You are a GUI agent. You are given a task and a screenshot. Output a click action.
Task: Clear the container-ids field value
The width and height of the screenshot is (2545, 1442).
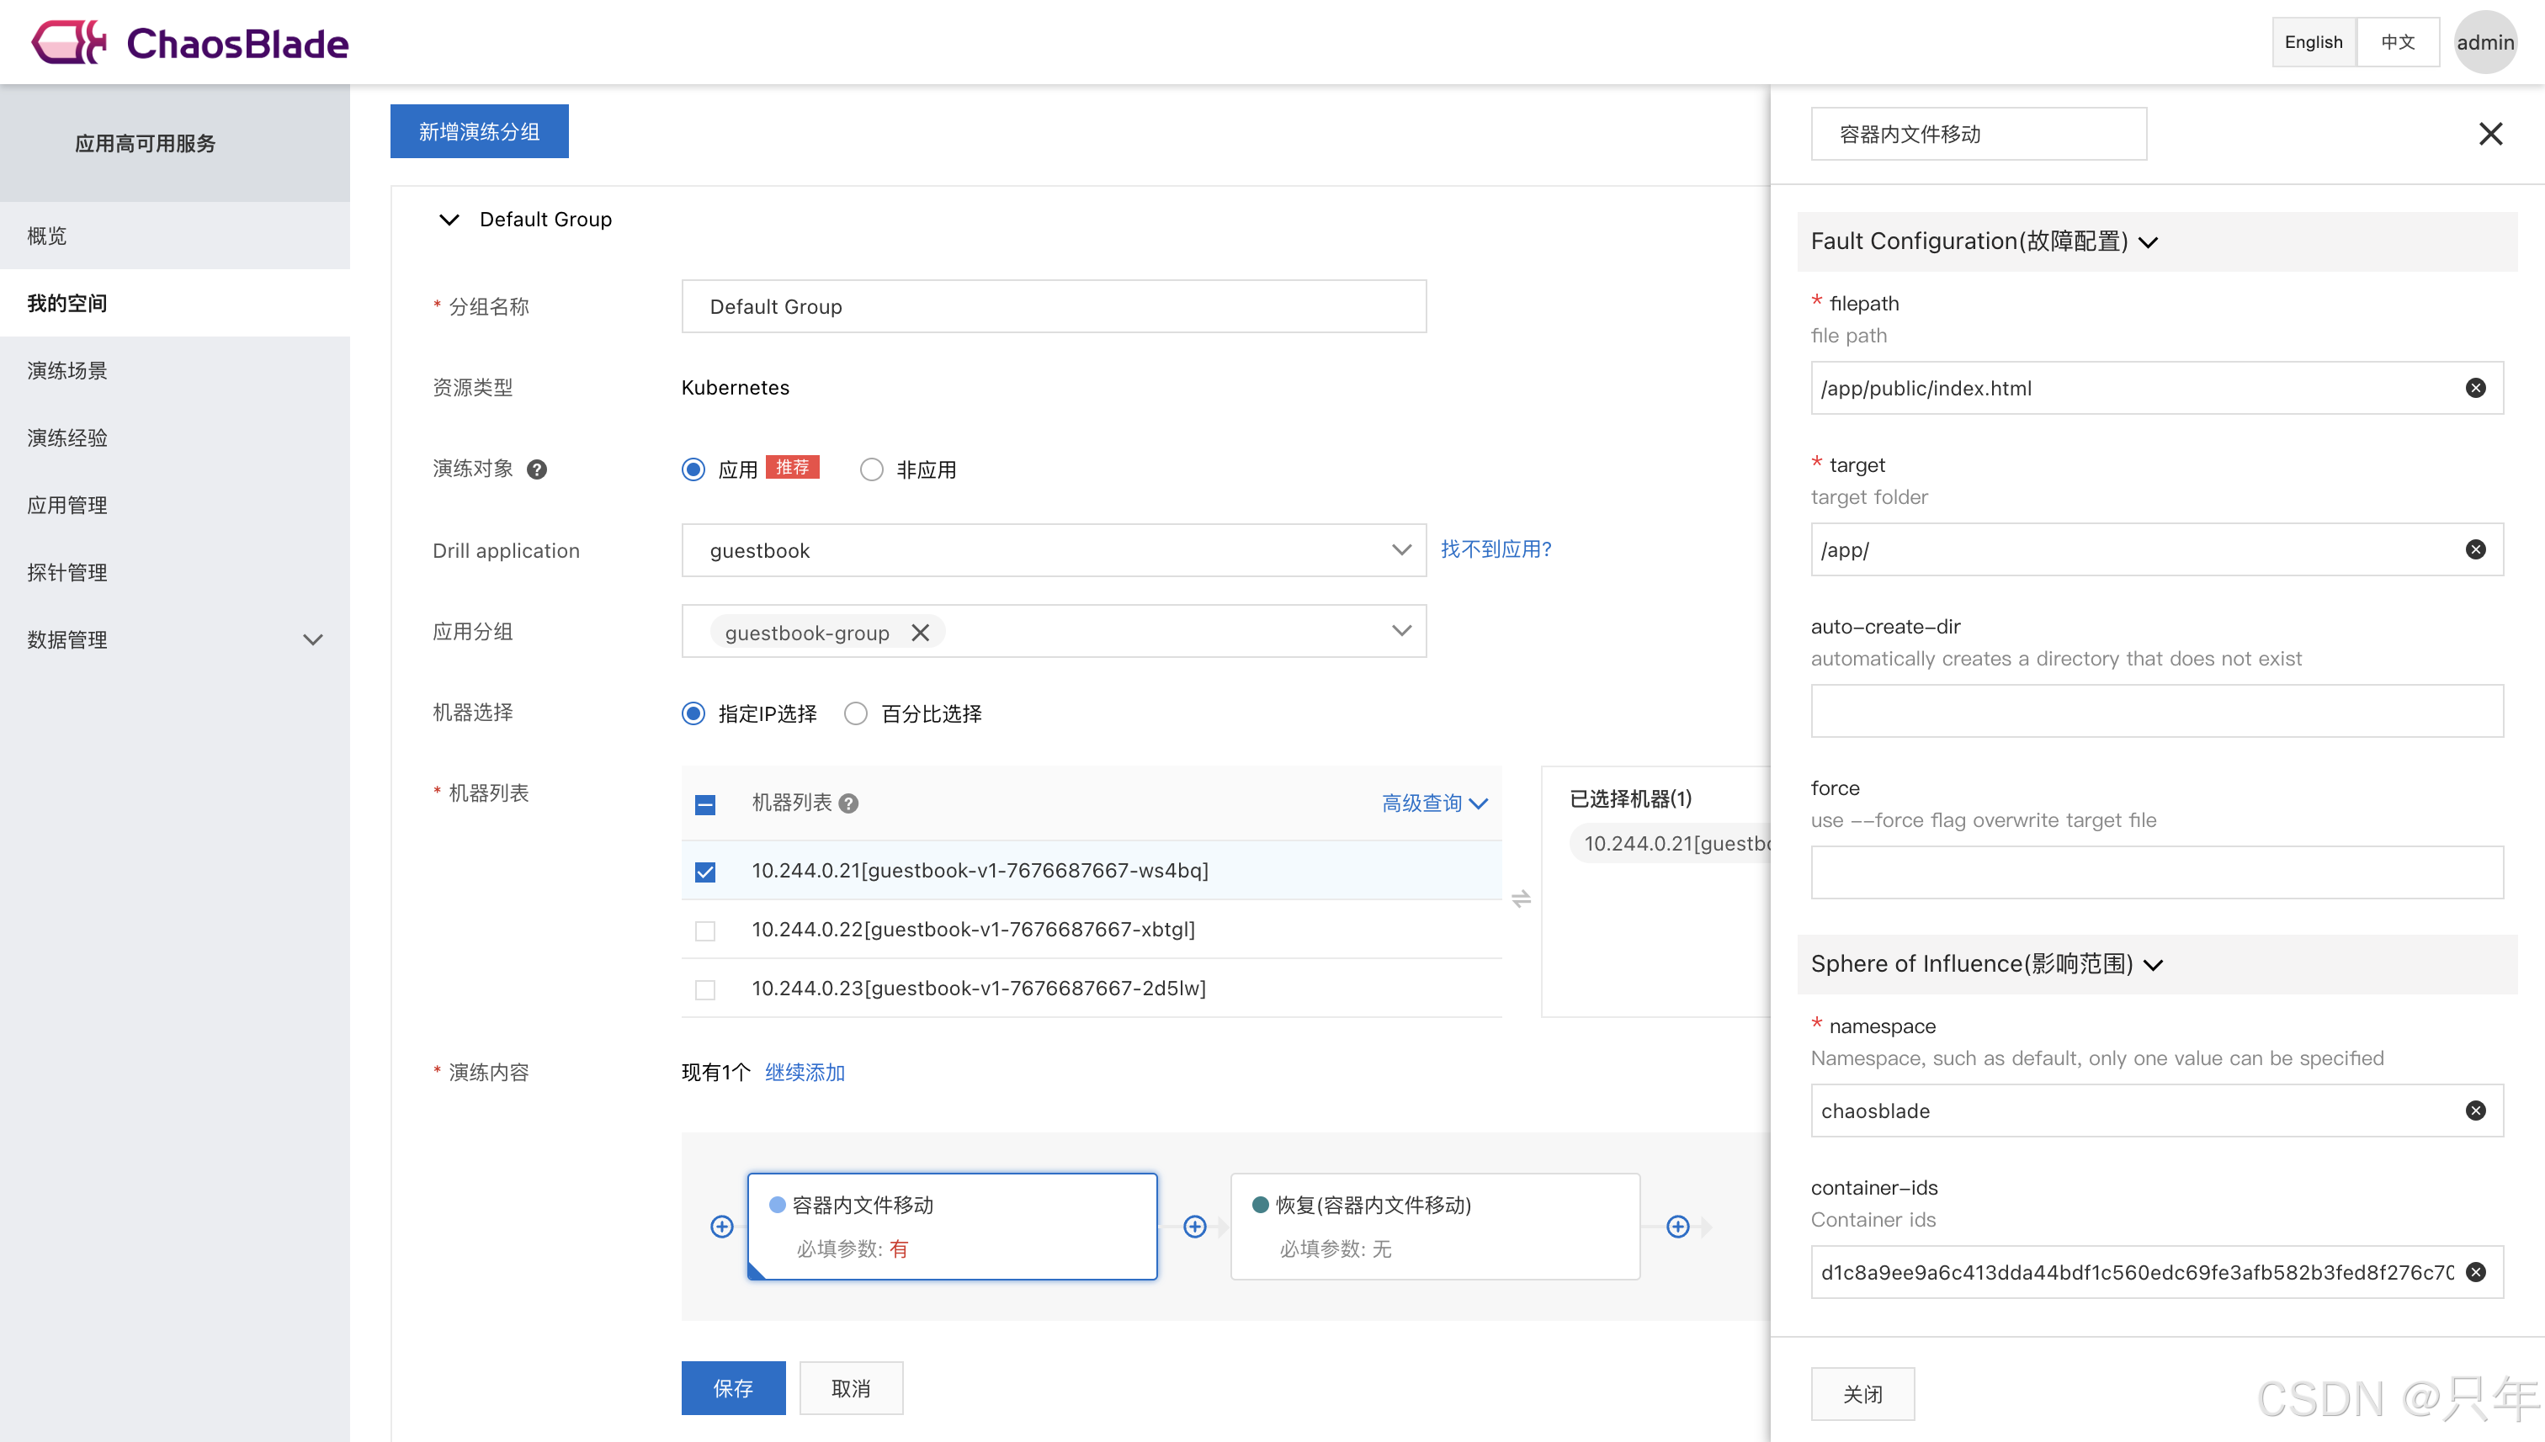(x=2474, y=1272)
